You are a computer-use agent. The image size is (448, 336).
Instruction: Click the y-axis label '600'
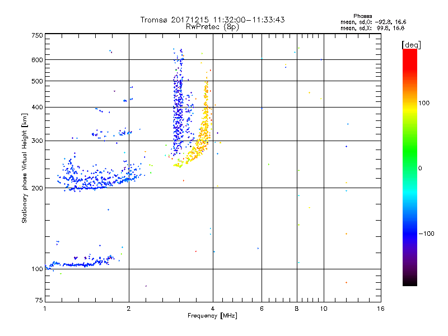click(x=37, y=60)
